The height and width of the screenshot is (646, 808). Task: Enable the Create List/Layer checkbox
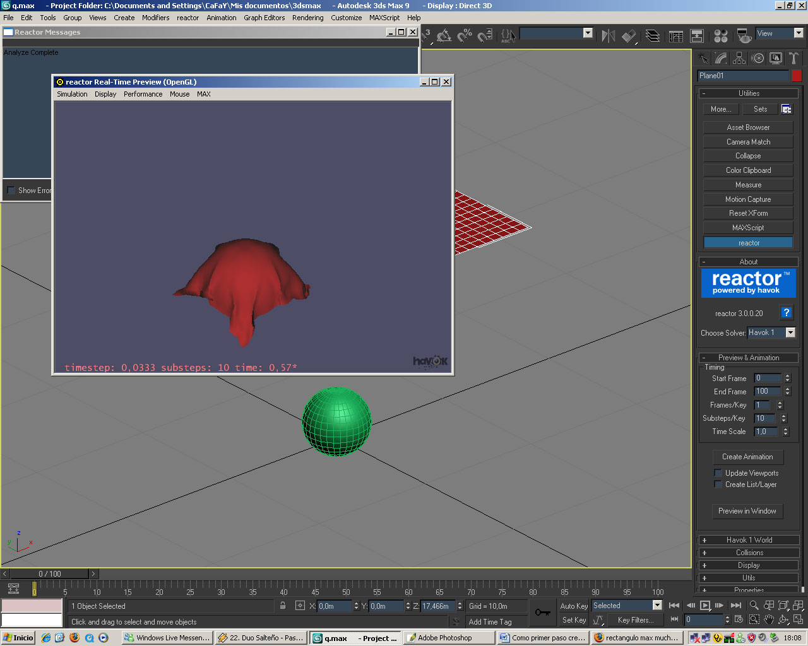tap(718, 484)
